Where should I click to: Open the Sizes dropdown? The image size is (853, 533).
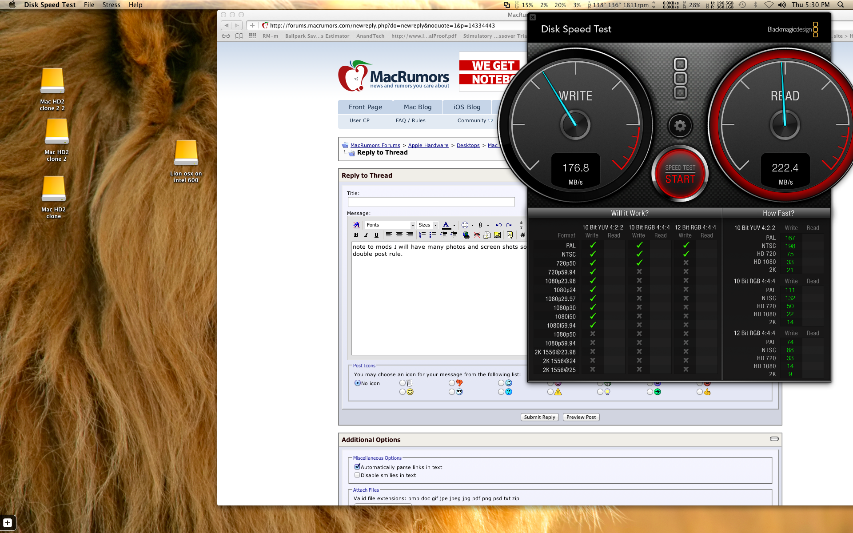click(428, 225)
